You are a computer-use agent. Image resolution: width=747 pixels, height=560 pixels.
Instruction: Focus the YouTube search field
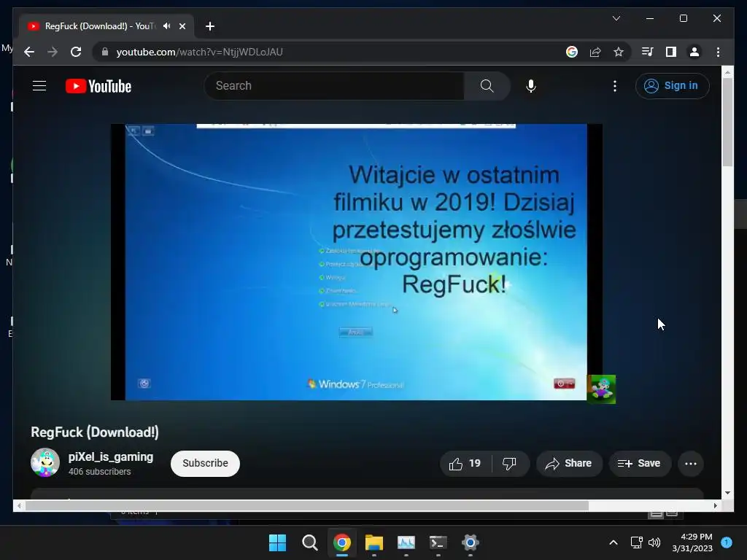click(335, 86)
